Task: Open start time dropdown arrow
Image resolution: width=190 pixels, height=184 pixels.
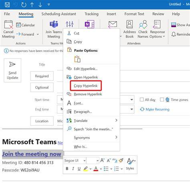Action: click(x=131, y=99)
